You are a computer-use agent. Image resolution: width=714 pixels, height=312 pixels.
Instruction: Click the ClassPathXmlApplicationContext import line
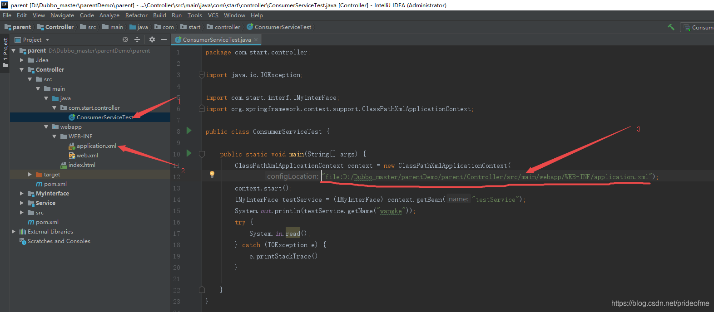[x=340, y=109]
